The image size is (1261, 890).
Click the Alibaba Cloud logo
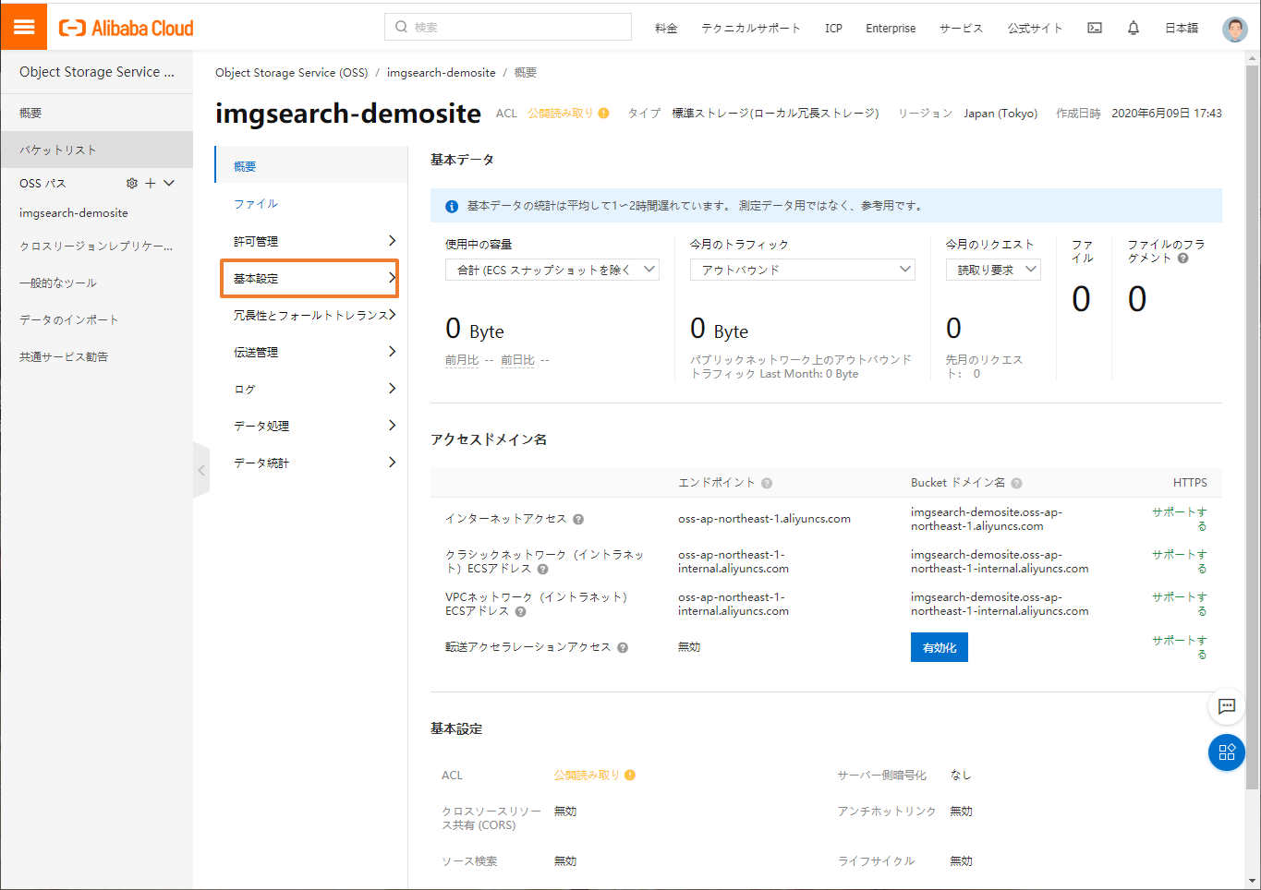pyautogui.click(x=127, y=28)
